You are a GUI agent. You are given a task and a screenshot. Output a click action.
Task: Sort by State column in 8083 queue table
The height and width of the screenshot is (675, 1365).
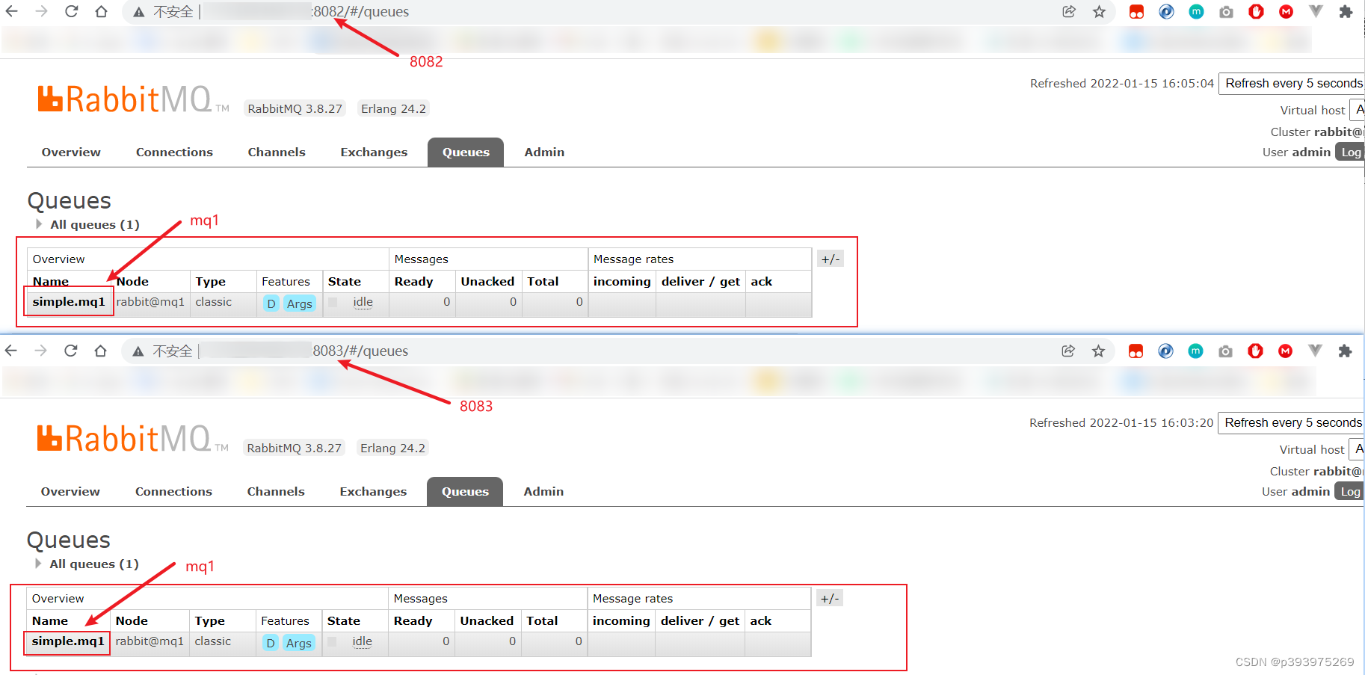point(344,621)
